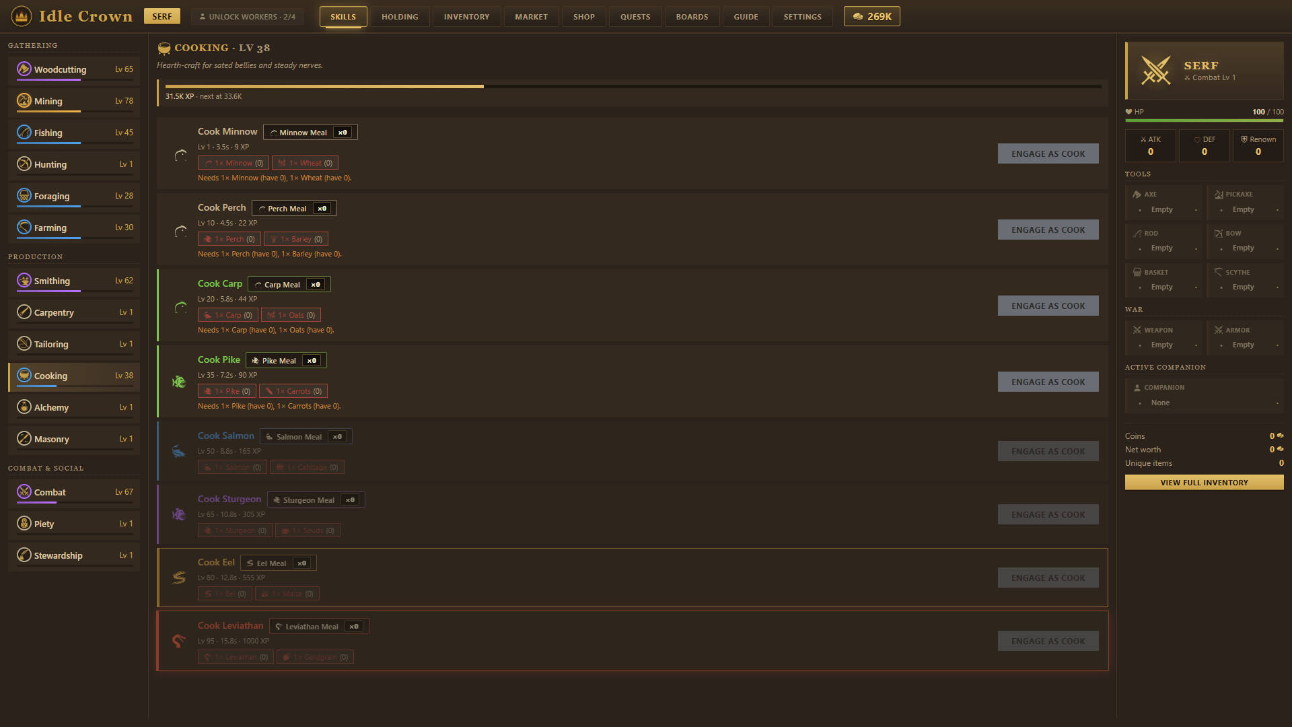
Task: Open the Pickaxe tool slot
Action: pyautogui.click(x=1245, y=202)
